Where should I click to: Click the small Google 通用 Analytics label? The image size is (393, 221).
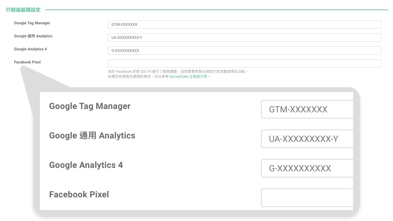33,36
